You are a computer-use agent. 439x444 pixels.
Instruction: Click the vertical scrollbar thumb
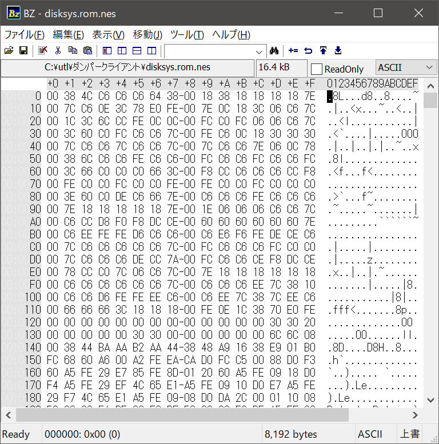[430, 100]
